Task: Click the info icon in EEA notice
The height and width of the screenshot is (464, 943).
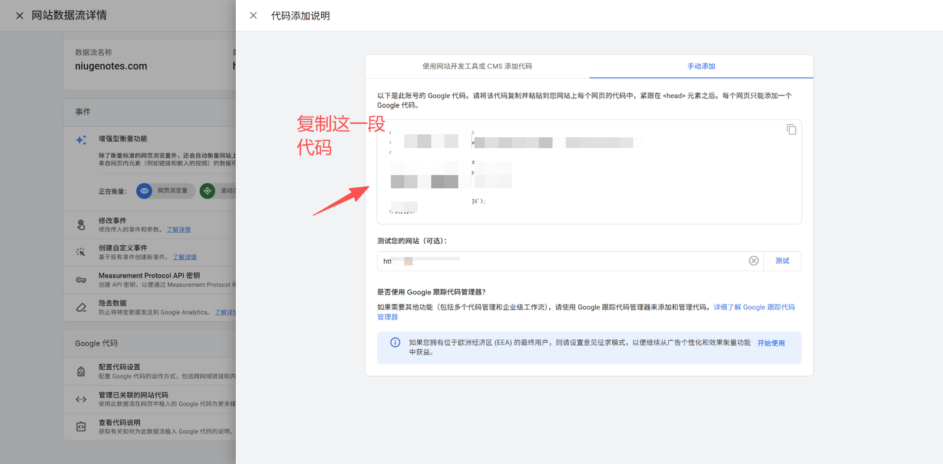Action: coord(395,343)
